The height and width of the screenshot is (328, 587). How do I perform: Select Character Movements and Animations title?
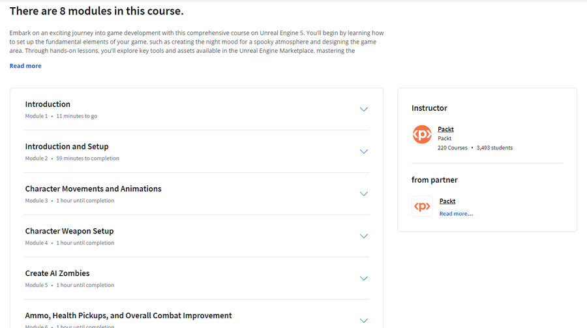pyautogui.click(x=93, y=188)
